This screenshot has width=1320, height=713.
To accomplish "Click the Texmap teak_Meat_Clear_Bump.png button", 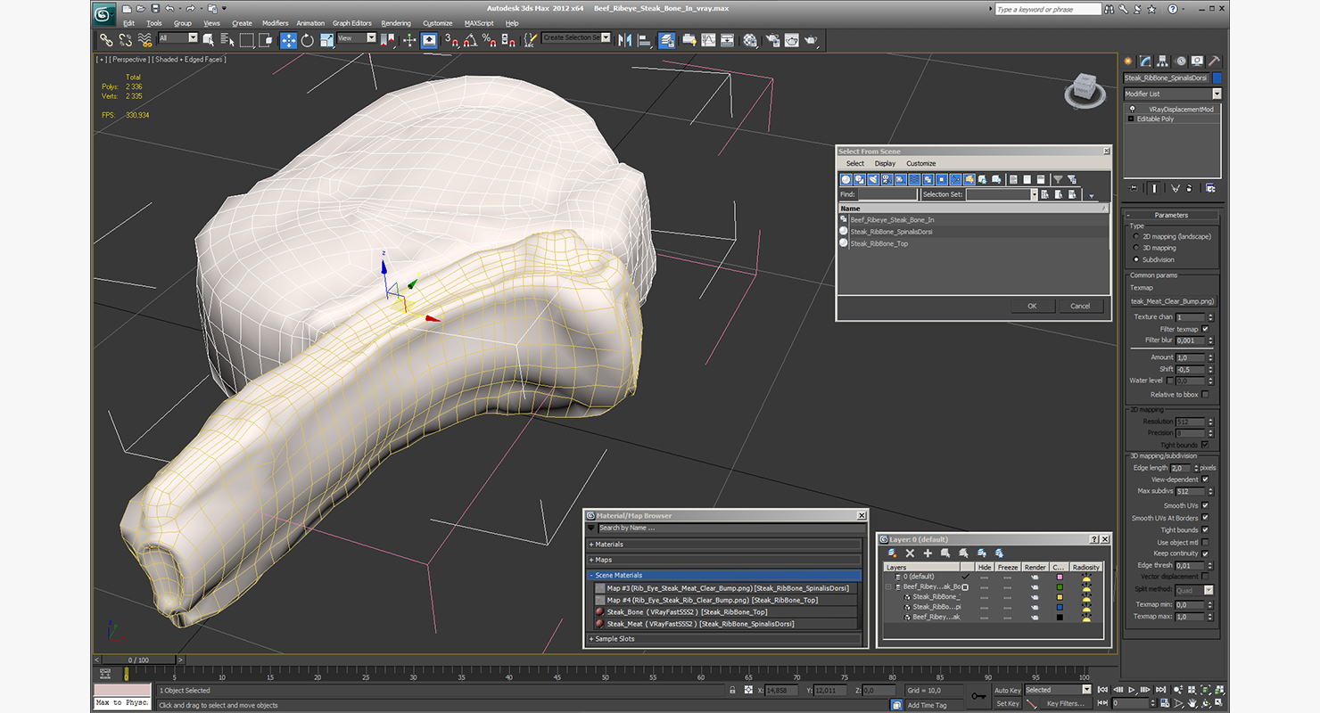I will click(x=1172, y=301).
